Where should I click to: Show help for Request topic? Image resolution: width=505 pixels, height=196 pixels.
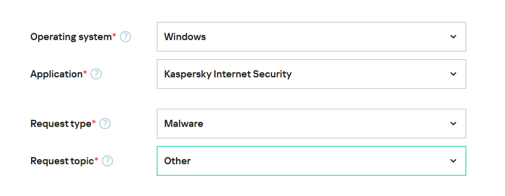(108, 161)
